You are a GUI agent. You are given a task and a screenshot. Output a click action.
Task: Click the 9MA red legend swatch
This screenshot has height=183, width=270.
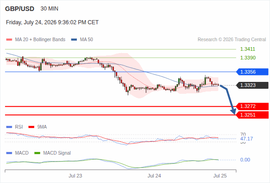point(31,127)
